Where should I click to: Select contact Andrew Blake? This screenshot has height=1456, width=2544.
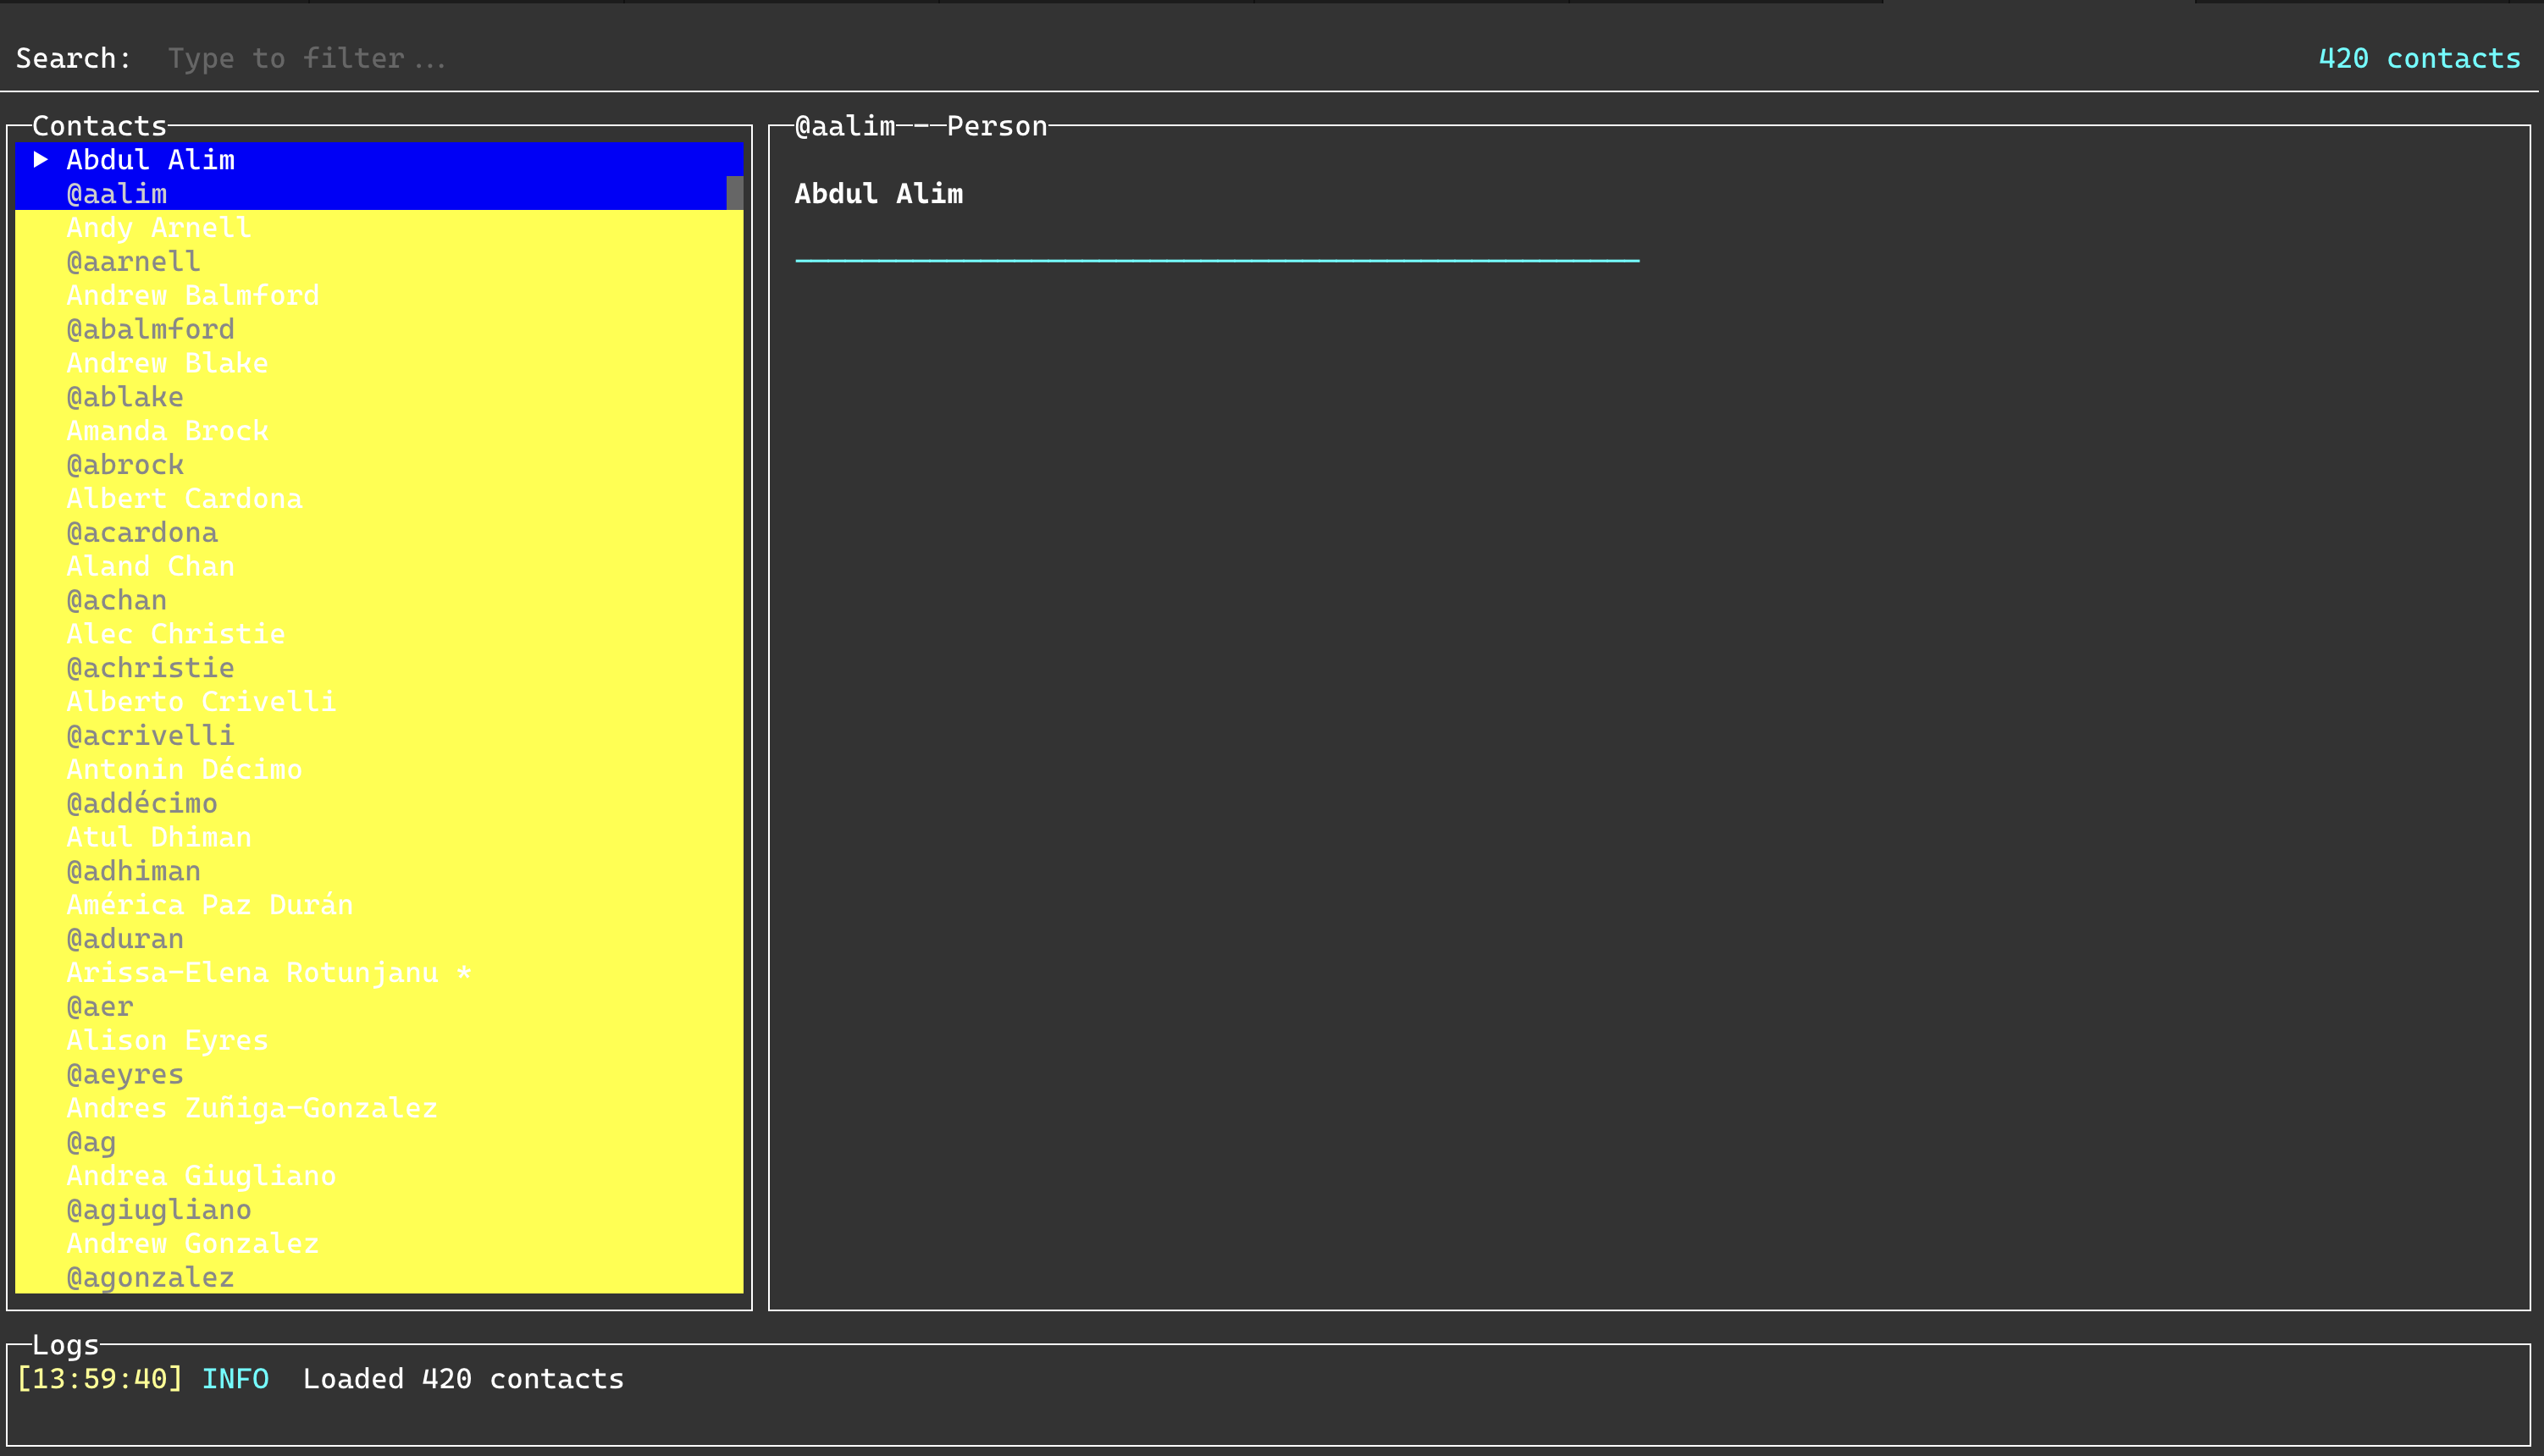167,362
